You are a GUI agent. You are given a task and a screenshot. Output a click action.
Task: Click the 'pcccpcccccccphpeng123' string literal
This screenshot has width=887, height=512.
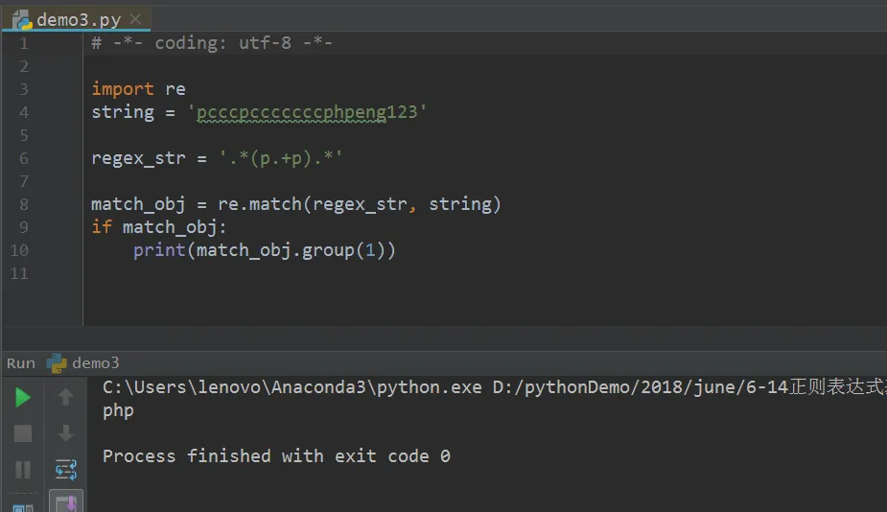click(307, 112)
